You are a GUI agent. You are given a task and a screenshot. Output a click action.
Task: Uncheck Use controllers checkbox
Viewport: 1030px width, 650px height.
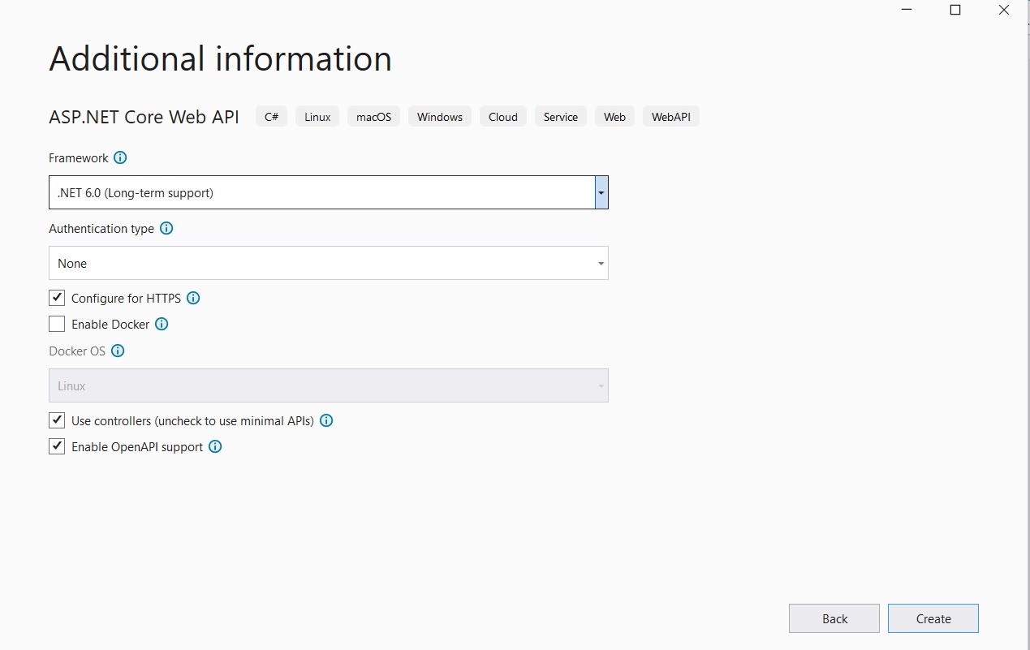click(x=57, y=421)
